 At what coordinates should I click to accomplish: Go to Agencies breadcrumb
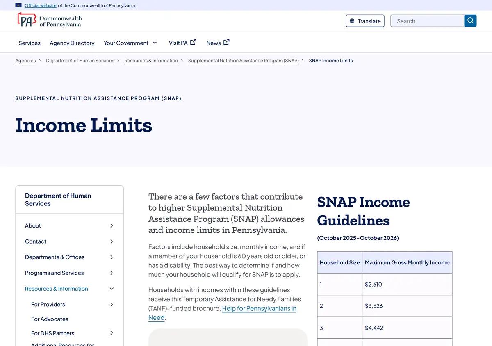25,61
